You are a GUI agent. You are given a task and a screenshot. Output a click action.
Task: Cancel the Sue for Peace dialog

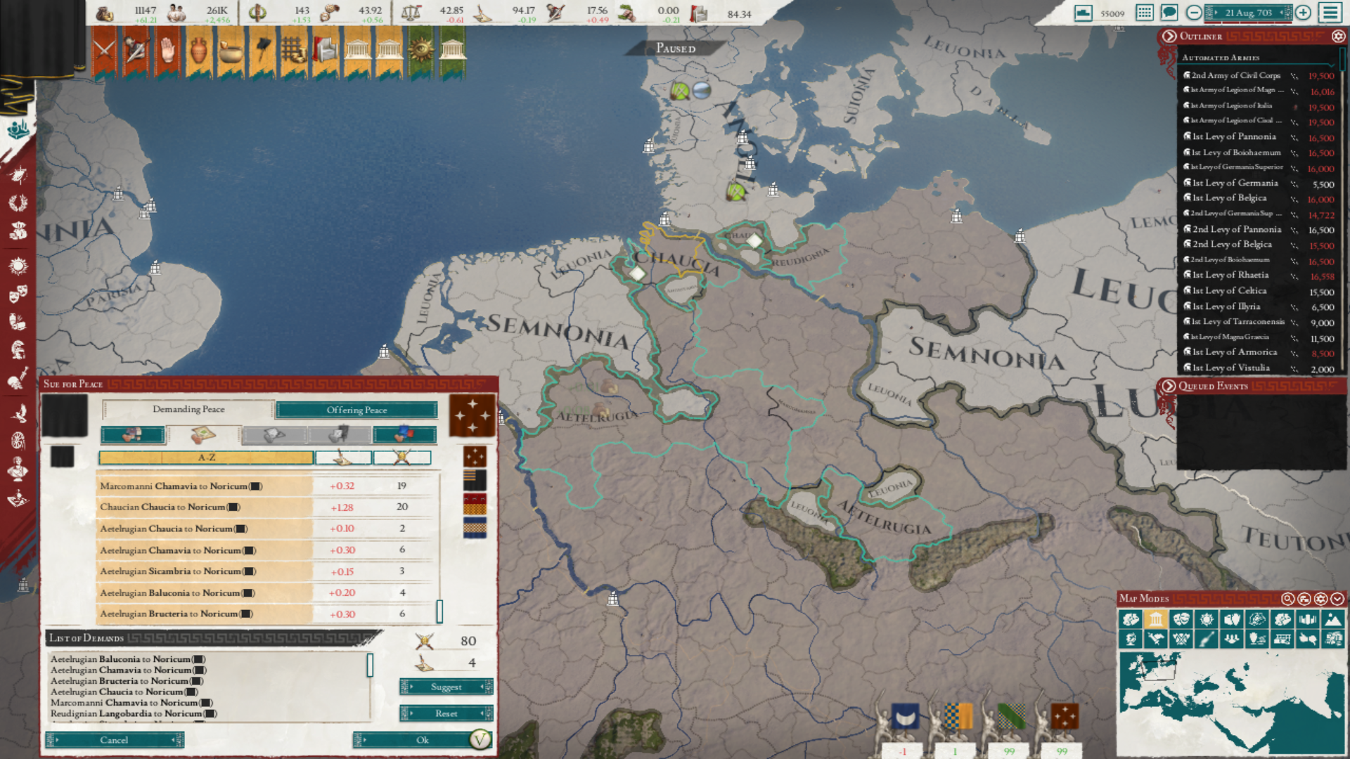(114, 740)
